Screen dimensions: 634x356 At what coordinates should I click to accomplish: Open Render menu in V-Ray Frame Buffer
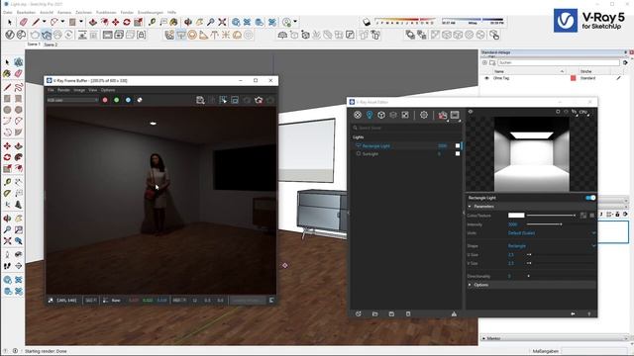pyautogui.click(x=63, y=90)
